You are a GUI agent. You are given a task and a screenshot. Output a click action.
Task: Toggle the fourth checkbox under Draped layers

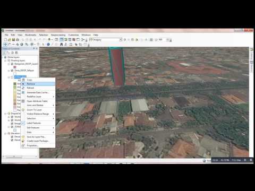point(12,127)
